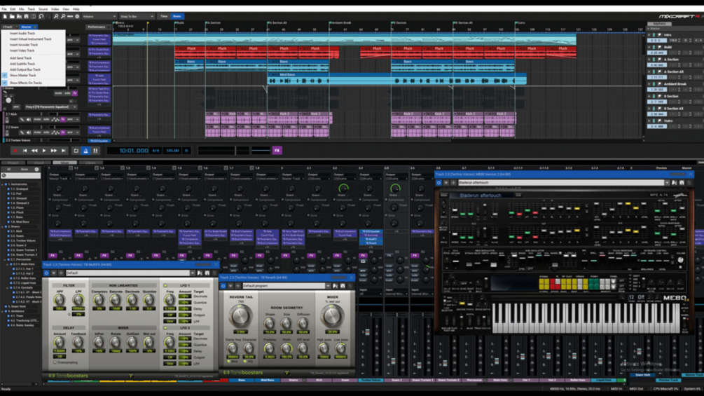Click the power icon in TB MultiFX window
This screenshot has width=704, height=396.
click(x=46, y=273)
